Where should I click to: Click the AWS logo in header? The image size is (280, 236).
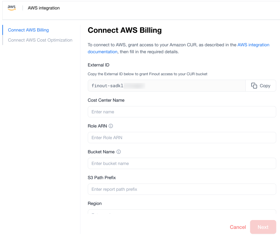[x=12, y=8]
